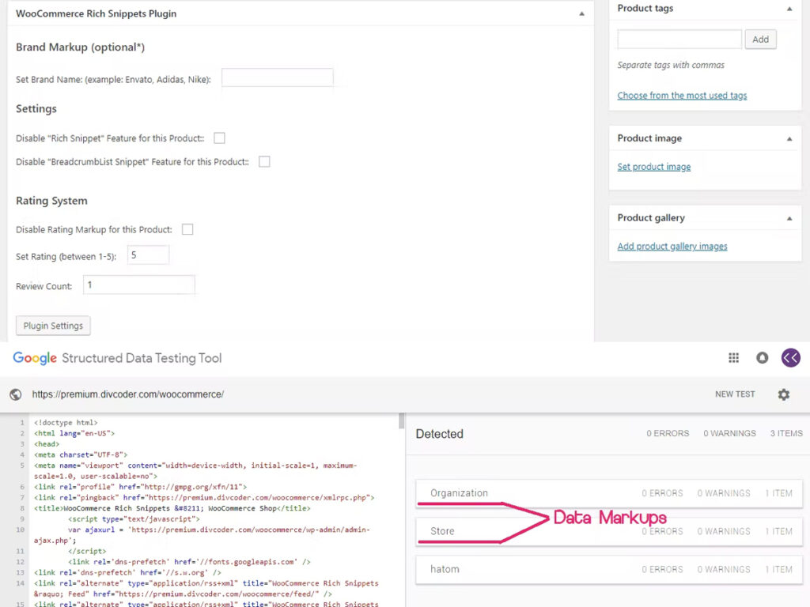810x607 pixels.
Task: Open Set product image link
Action: [654, 167]
